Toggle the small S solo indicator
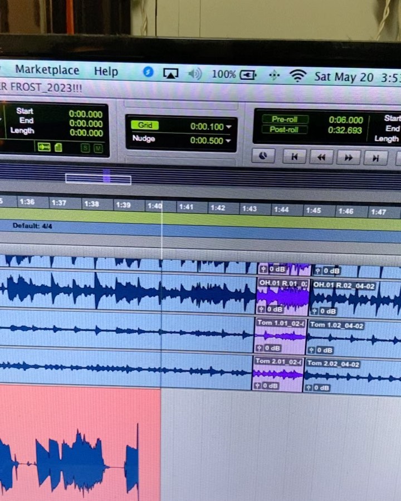The width and height of the screenshot is (401, 501). 85,148
